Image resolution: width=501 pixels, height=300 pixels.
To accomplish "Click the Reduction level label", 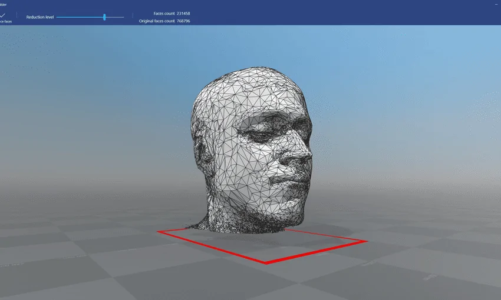I will click(40, 17).
